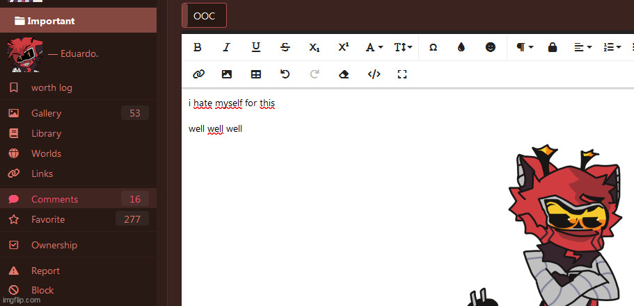Screen dimensions: 634x306
Task: Clear formatting with eraser icon
Action: tap(343, 74)
